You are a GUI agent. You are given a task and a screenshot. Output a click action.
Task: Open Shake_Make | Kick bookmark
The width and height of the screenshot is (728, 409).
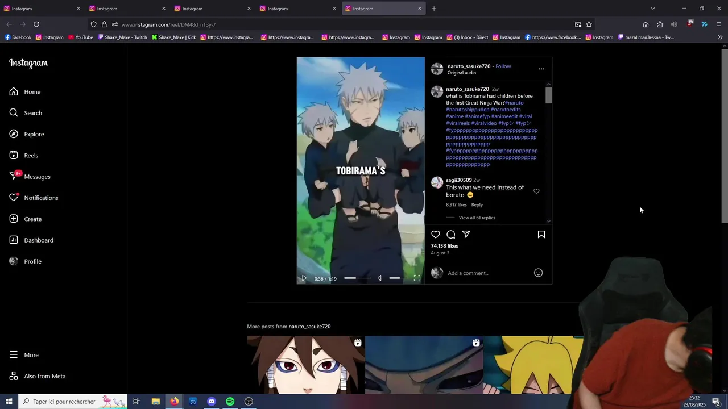pyautogui.click(x=173, y=37)
